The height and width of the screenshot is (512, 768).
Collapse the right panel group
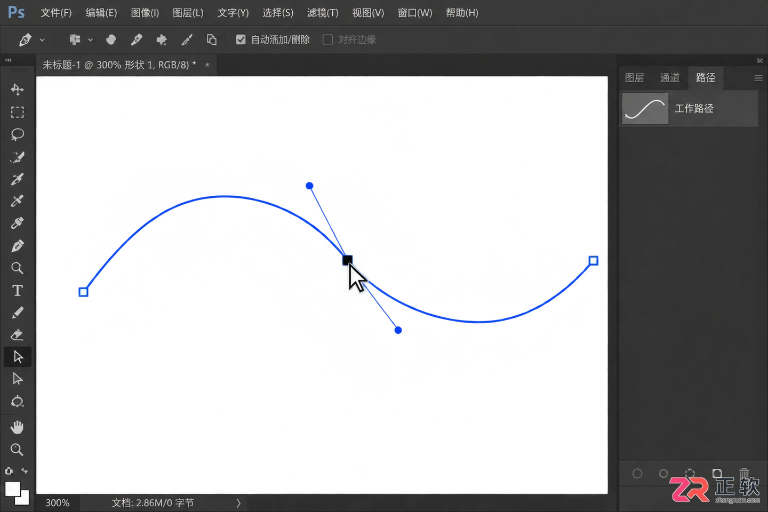coord(759,60)
